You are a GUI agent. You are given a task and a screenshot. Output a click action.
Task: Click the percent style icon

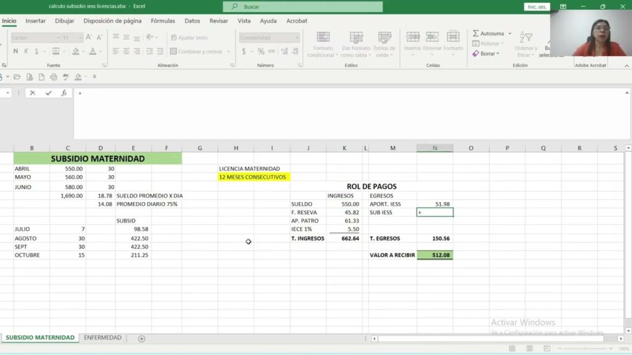[x=261, y=51]
